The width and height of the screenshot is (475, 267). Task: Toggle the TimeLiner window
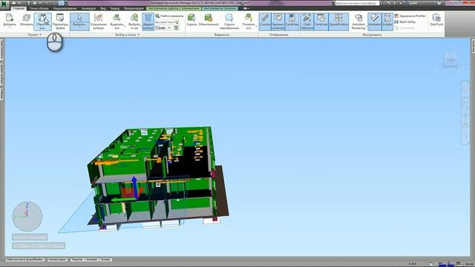pos(321,22)
